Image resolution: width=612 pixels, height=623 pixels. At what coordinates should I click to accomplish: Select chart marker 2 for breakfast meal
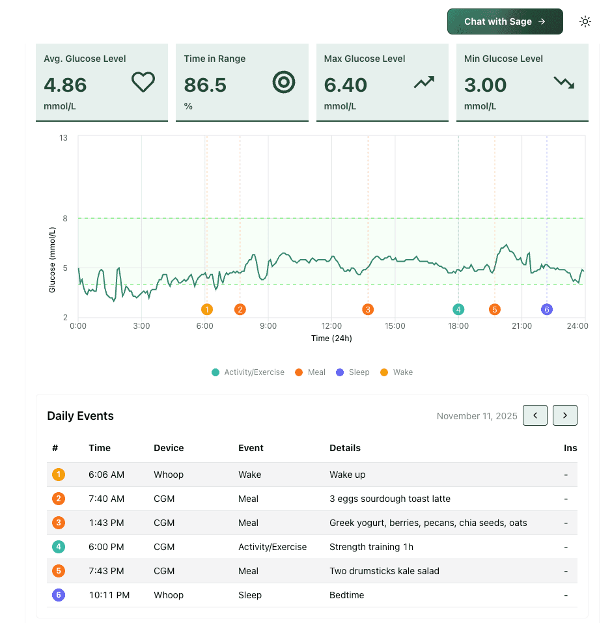point(240,309)
